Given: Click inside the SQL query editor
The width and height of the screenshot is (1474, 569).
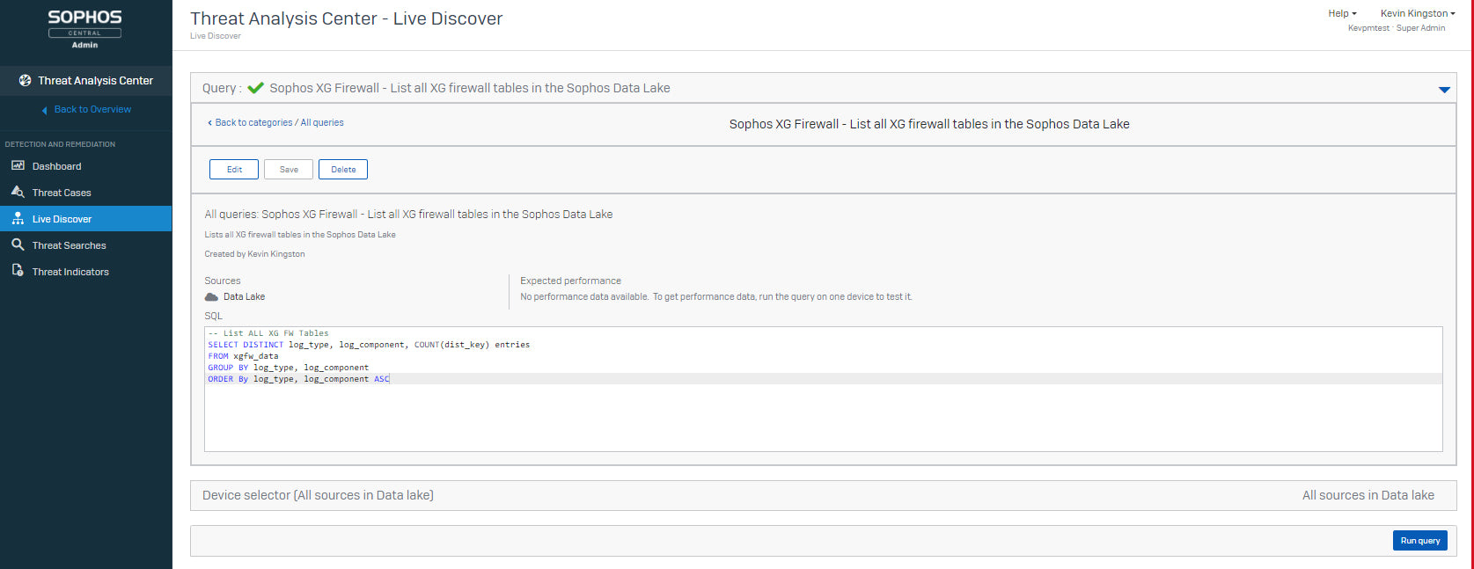Looking at the screenshot, I should pyautogui.click(x=823, y=389).
